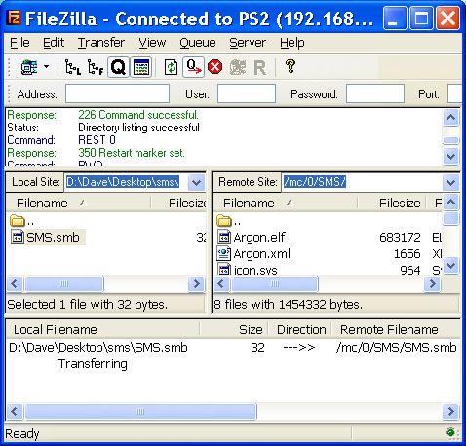Expand the Remote Site path dropdown
Image resolution: width=466 pixels, height=446 pixels.
tap(450, 182)
